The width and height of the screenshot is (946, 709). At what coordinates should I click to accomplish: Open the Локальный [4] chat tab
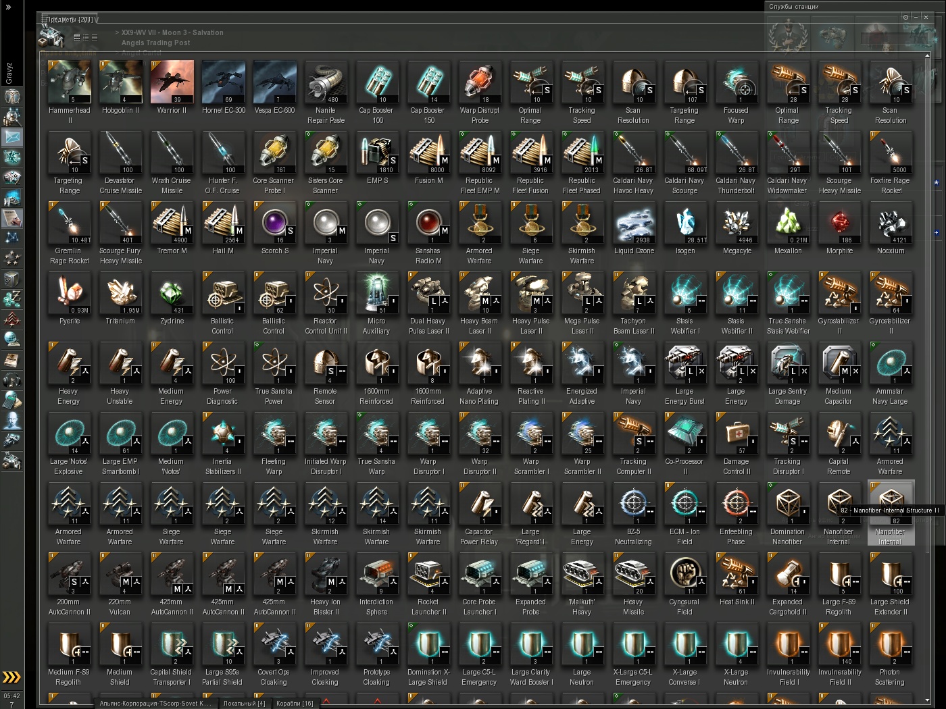point(244,704)
